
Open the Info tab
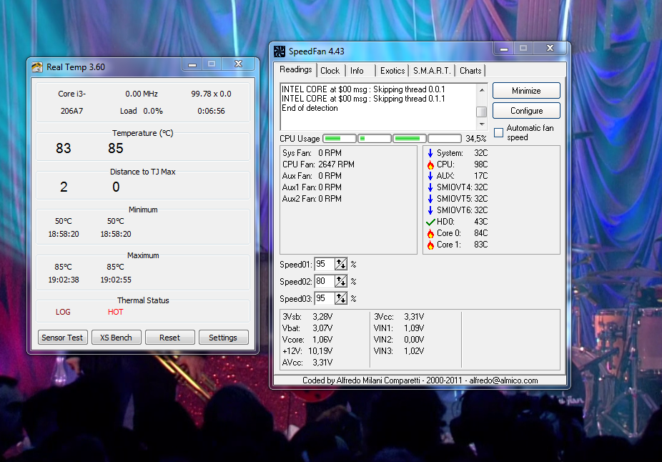coord(357,71)
